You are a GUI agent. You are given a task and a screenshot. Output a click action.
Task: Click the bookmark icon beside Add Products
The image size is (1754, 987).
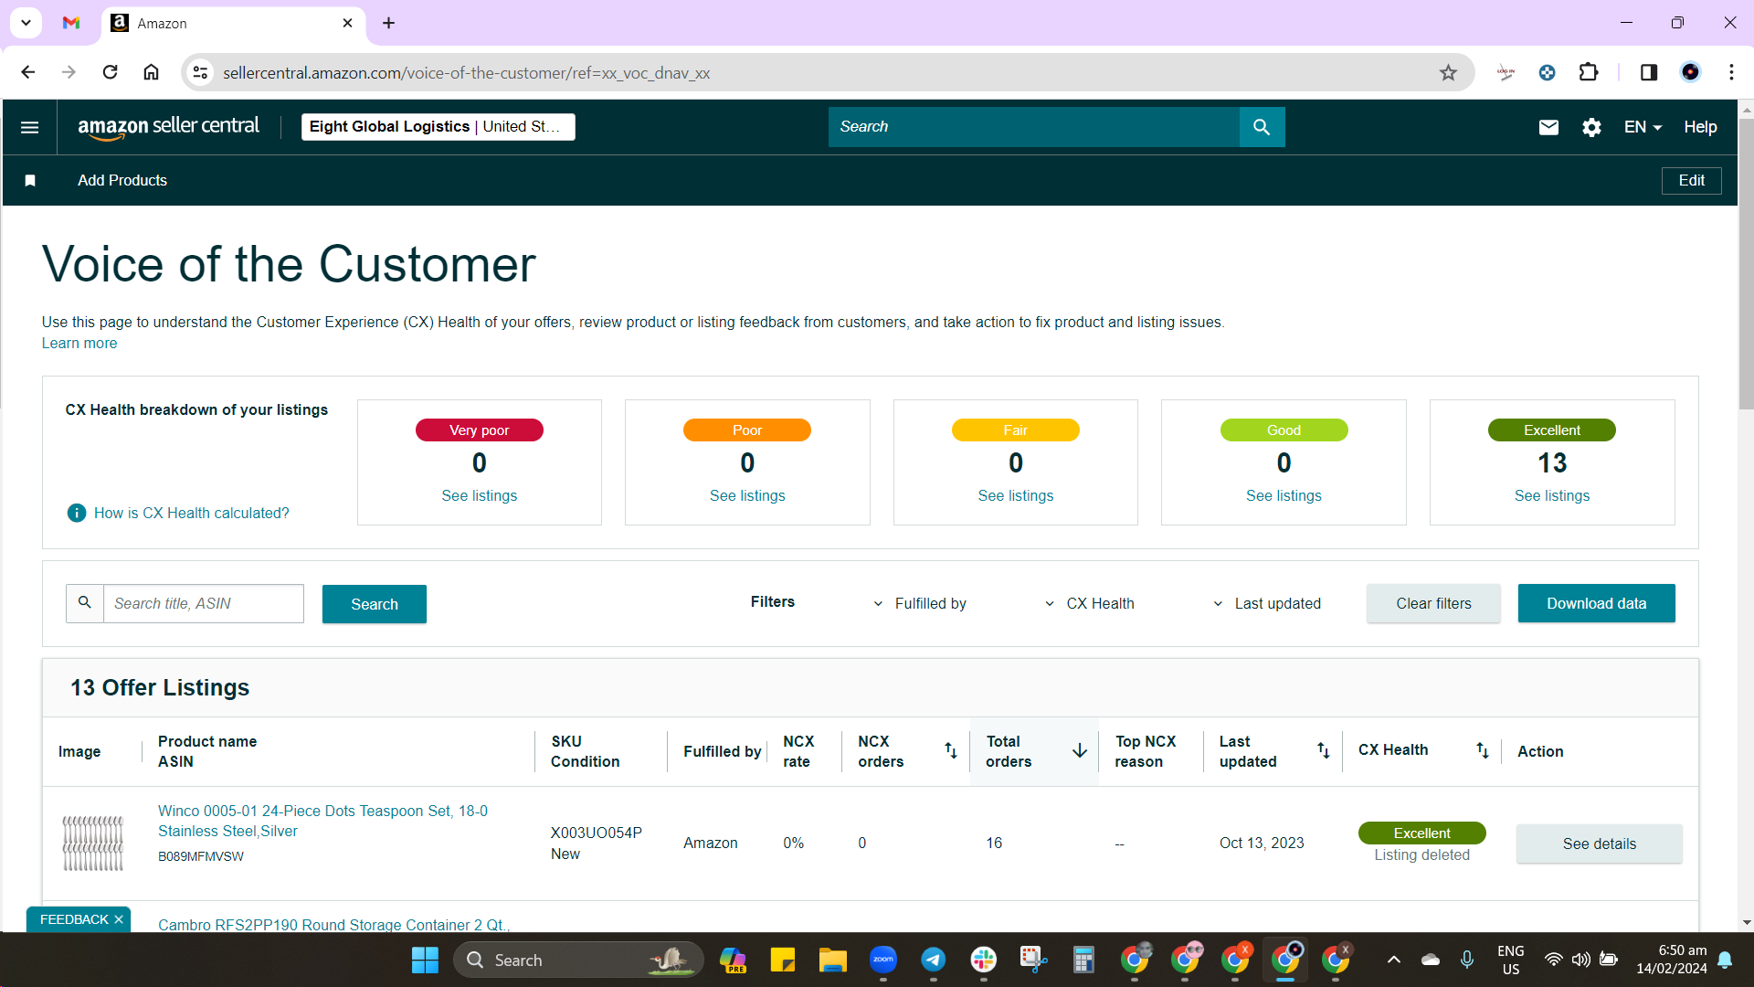tap(30, 180)
